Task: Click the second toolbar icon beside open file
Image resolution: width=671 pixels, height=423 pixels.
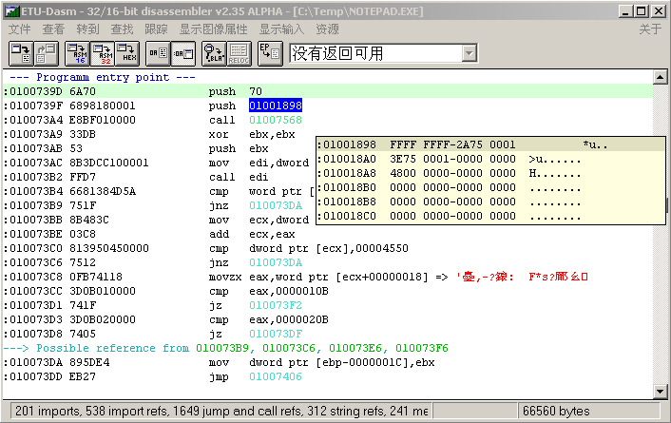Action: [x=46, y=52]
